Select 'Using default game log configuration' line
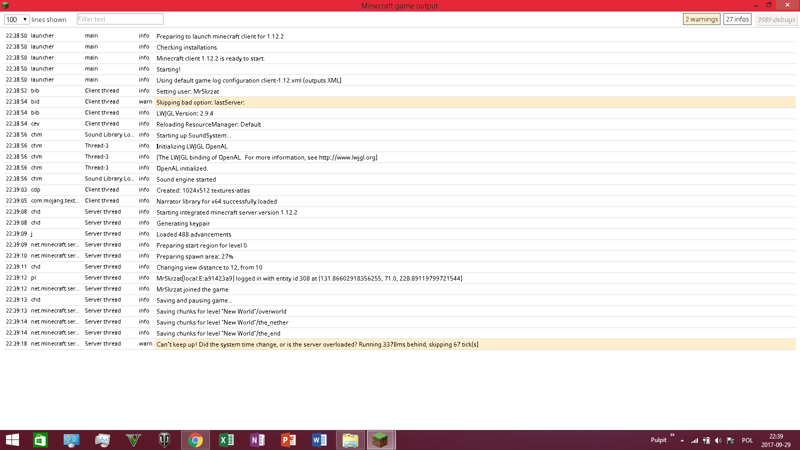 point(249,80)
